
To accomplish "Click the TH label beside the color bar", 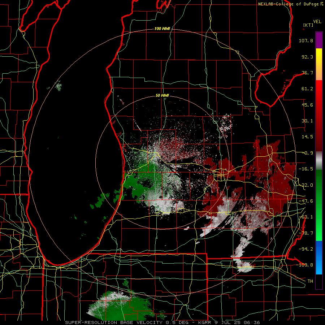I will point(310,281).
